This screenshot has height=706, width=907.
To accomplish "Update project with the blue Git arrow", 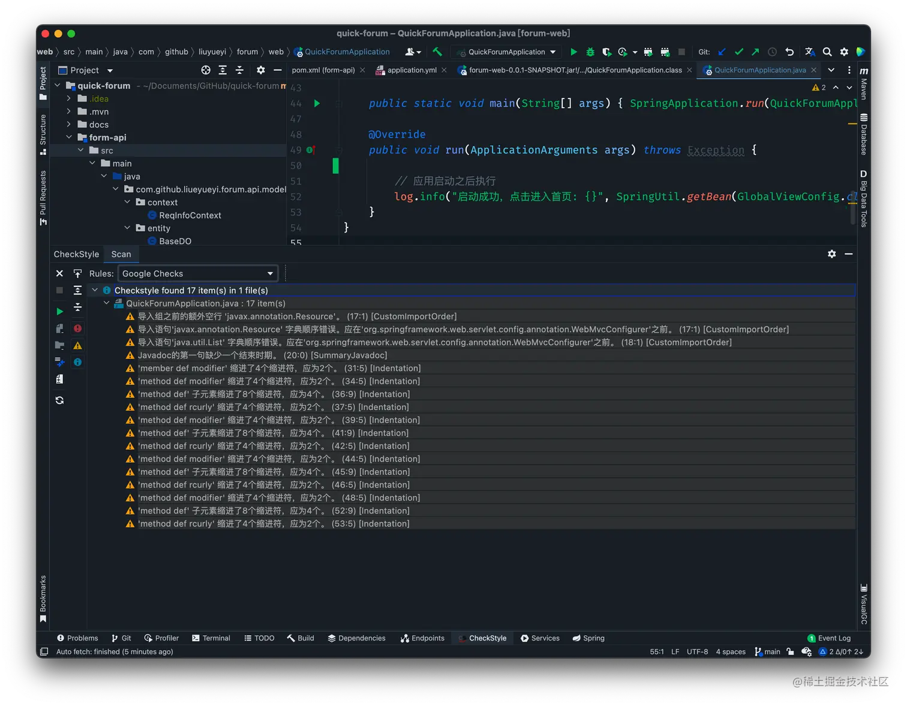I will click(722, 52).
